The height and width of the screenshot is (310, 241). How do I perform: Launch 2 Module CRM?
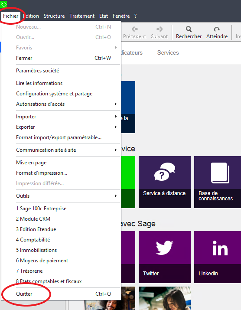(61, 219)
